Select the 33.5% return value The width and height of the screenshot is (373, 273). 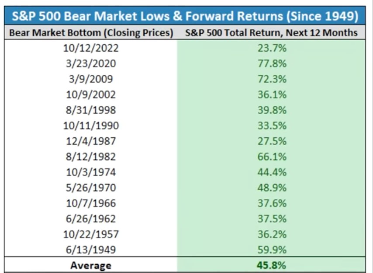click(x=271, y=126)
